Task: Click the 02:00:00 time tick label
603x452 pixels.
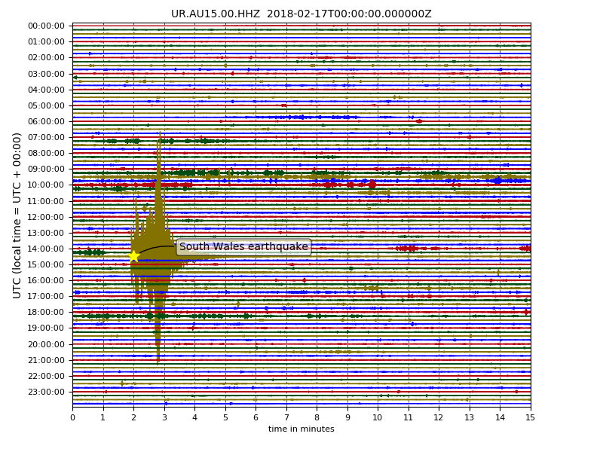Action: click(46, 58)
